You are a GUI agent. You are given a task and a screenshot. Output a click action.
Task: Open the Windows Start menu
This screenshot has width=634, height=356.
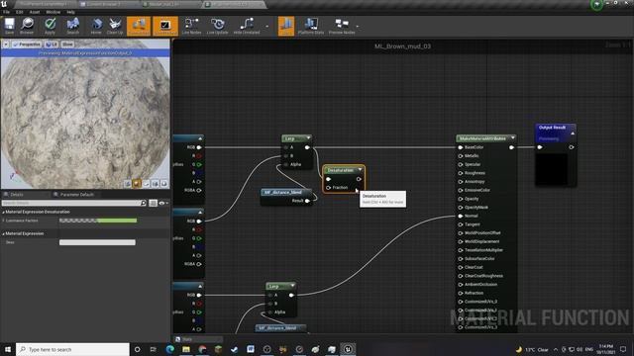pos(8,349)
